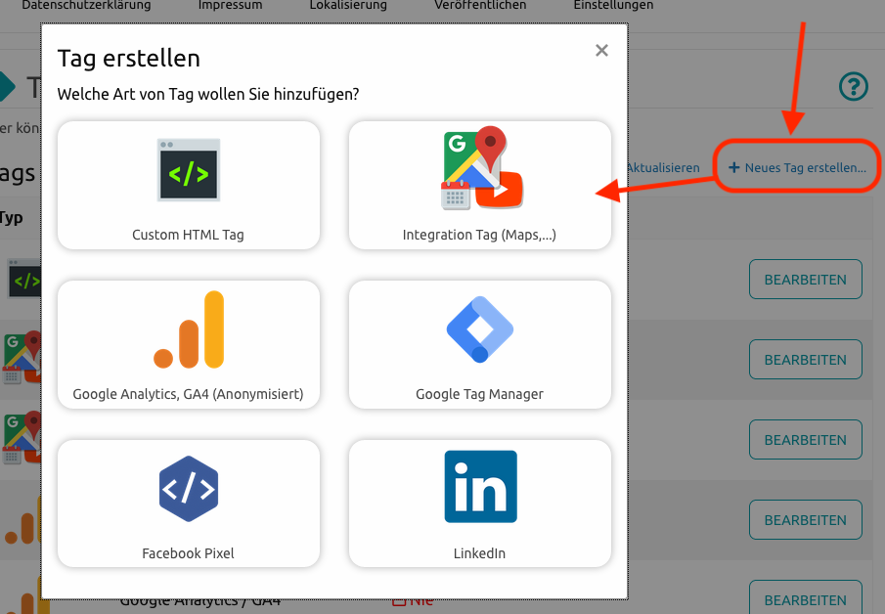This screenshot has height=614, width=885.
Task: Select the Google Tag Manager icon
Action: coord(479,329)
